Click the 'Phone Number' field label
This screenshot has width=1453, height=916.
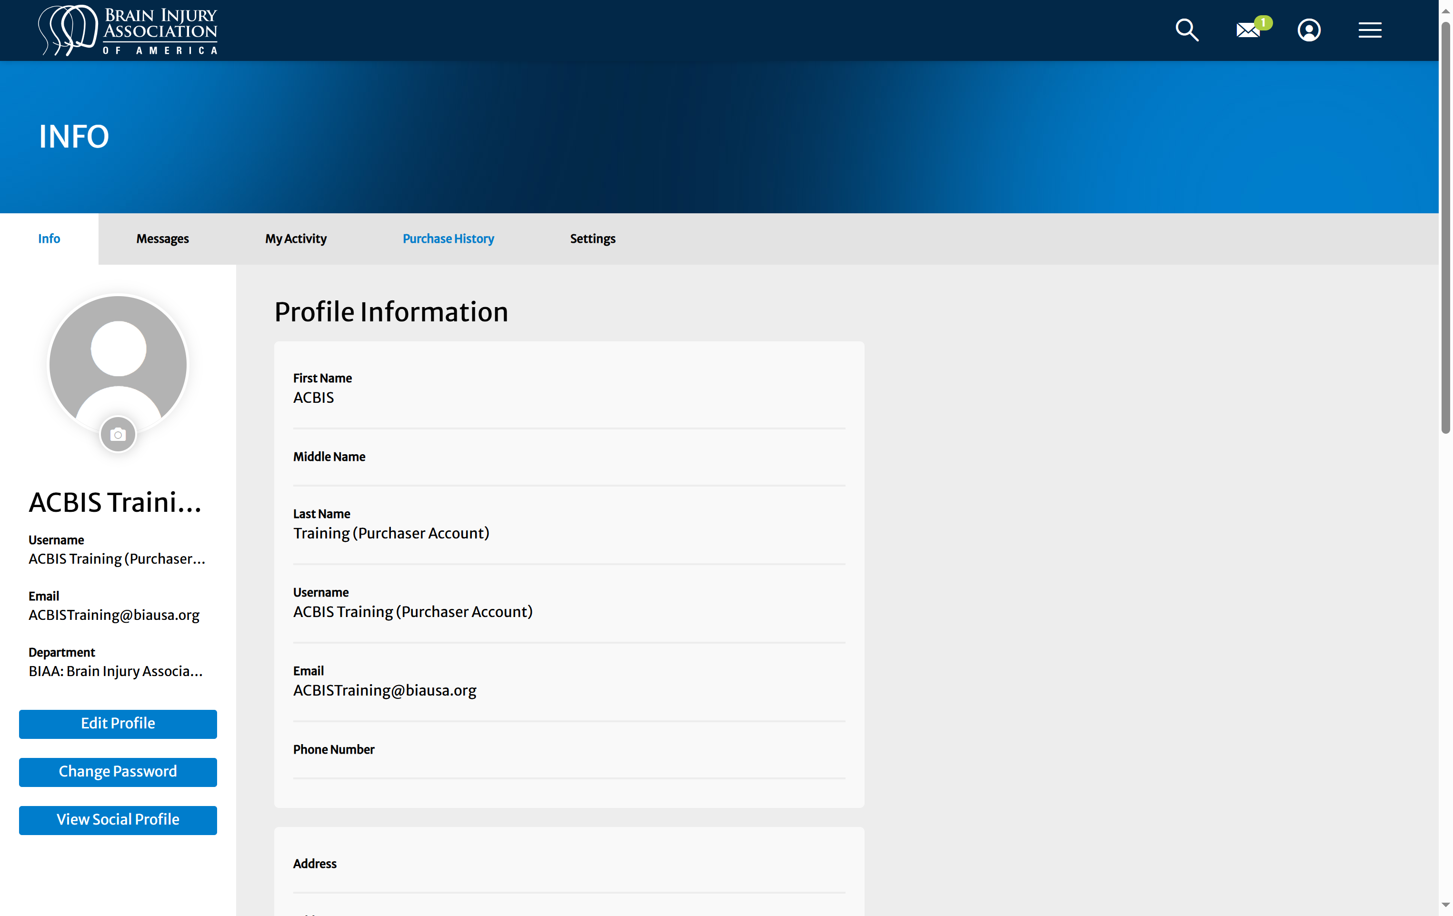click(x=334, y=749)
